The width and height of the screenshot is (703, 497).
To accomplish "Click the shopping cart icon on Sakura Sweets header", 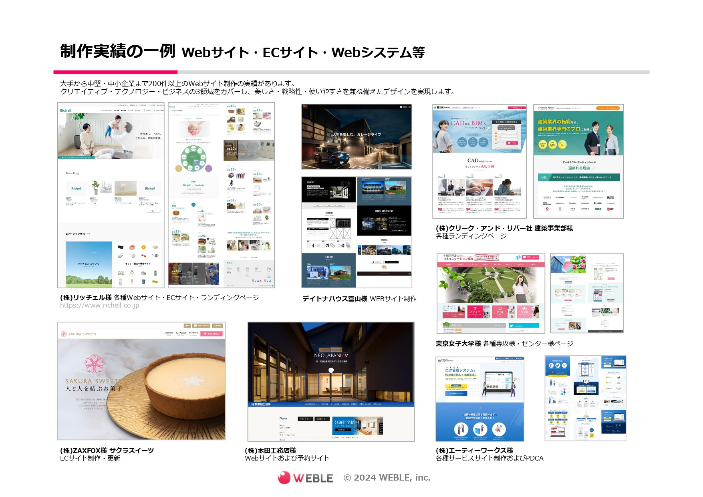I will click(x=205, y=334).
